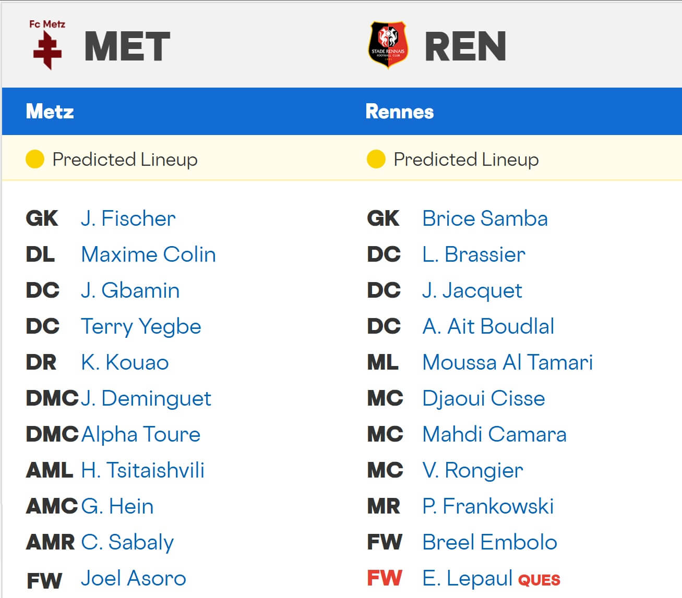Click the Metz Predicted Lineup banner text
682x598 pixels.
click(125, 160)
